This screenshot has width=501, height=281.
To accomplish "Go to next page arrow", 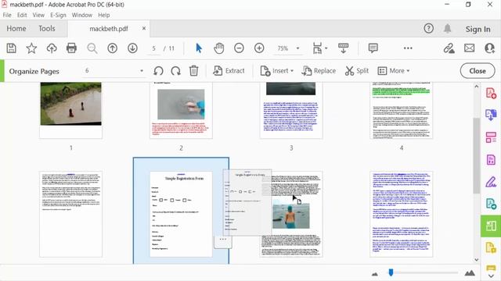I will pos(132,48).
